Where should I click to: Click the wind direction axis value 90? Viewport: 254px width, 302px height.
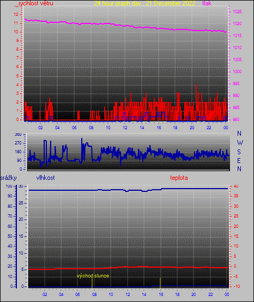[x=19, y=160]
